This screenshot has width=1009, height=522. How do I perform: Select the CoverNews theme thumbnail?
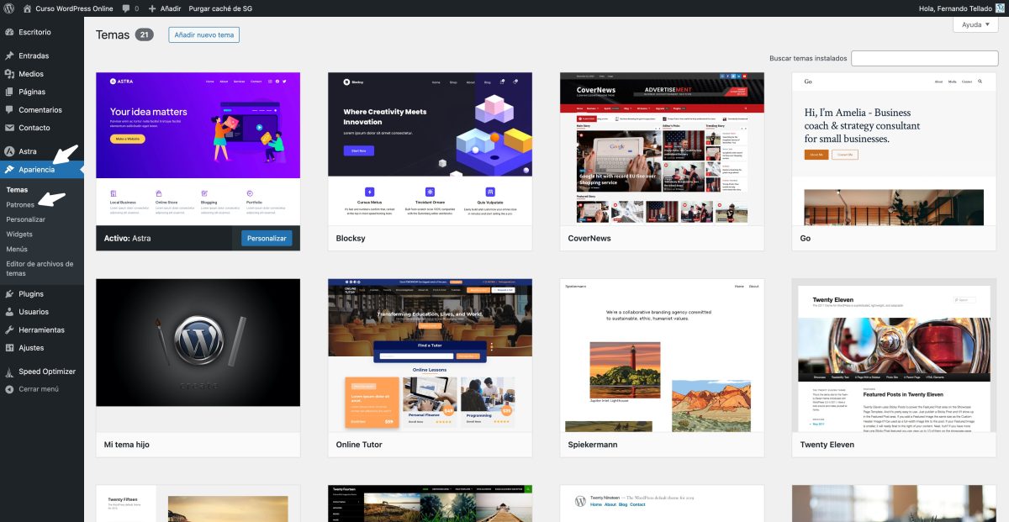point(662,149)
